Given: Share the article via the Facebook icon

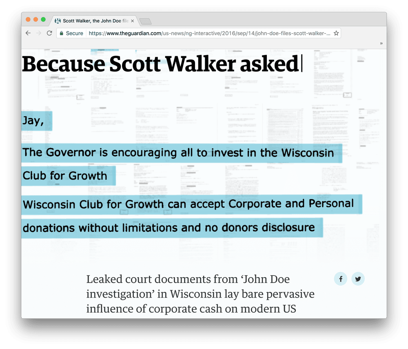Looking at the screenshot, I should pyautogui.click(x=341, y=279).
